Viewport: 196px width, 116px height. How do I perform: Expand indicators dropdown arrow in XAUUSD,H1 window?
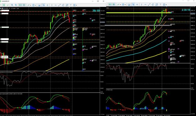point(31,5)
